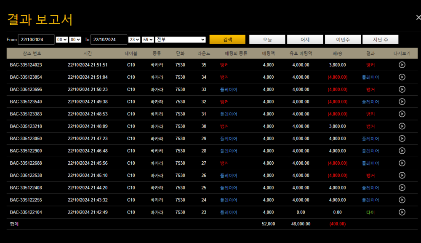Screen dimensions: 421x243
Task: Click the To date input field
Action: [109, 40]
